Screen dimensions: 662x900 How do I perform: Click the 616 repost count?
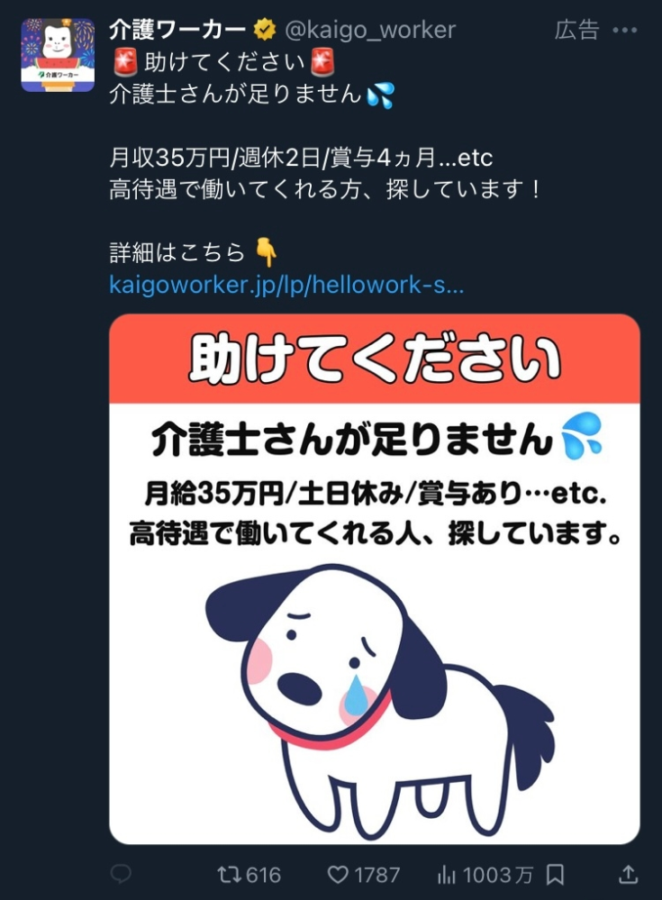click(263, 875)
